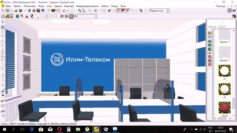
Task: Click the undo arrow icon
Action: [x=64, y=11]
